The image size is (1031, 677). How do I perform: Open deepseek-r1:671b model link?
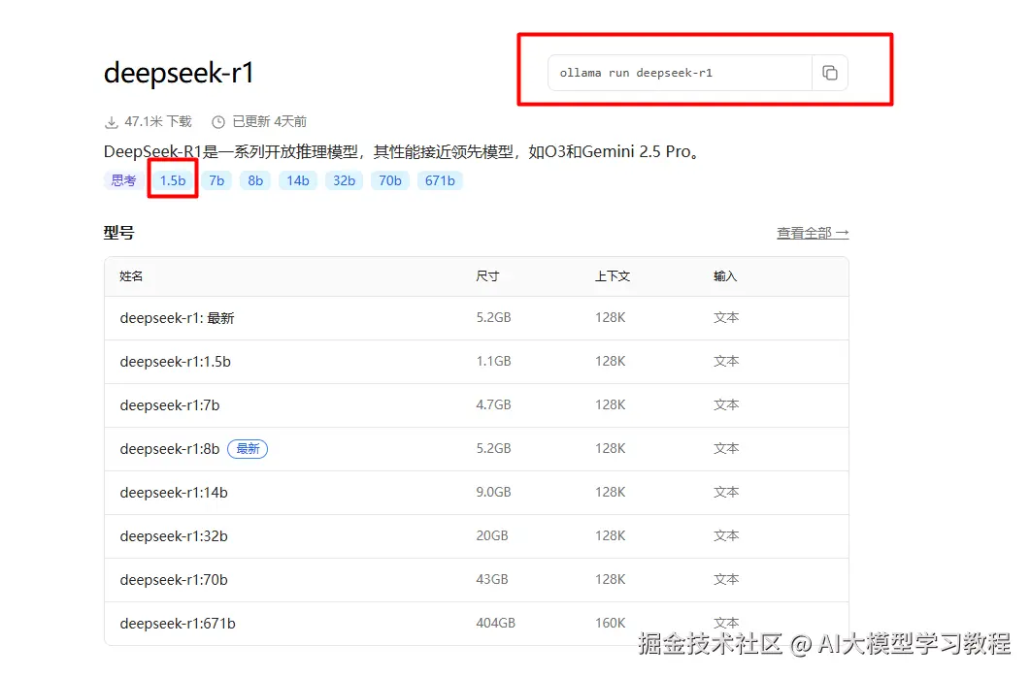(178, 624)
